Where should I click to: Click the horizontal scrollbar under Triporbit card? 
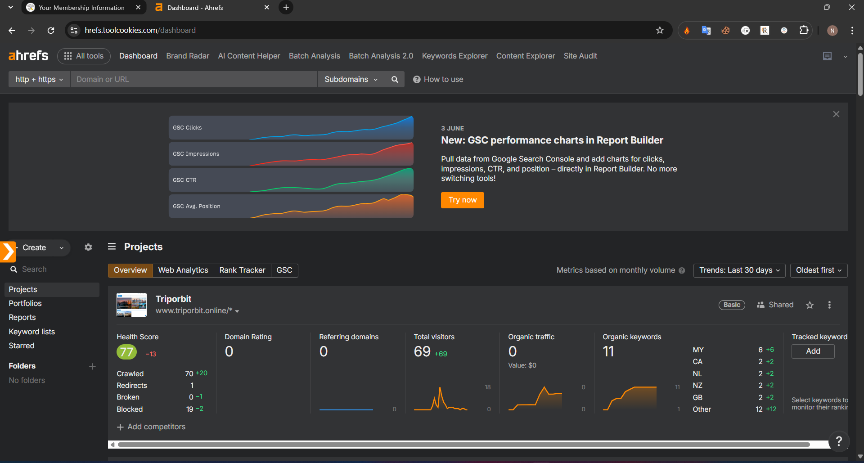click(463, 445)
